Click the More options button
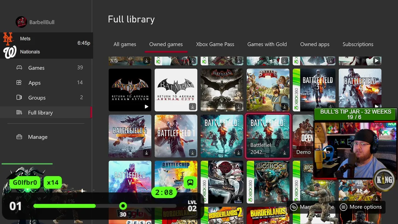The height and width of the screenshot is (224, 398). pyautogui.click(x=361, y=207)
